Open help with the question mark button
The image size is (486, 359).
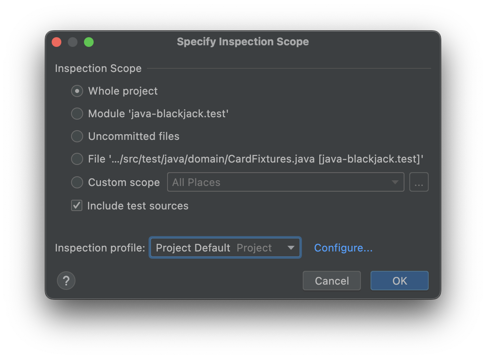coord(66,281)
